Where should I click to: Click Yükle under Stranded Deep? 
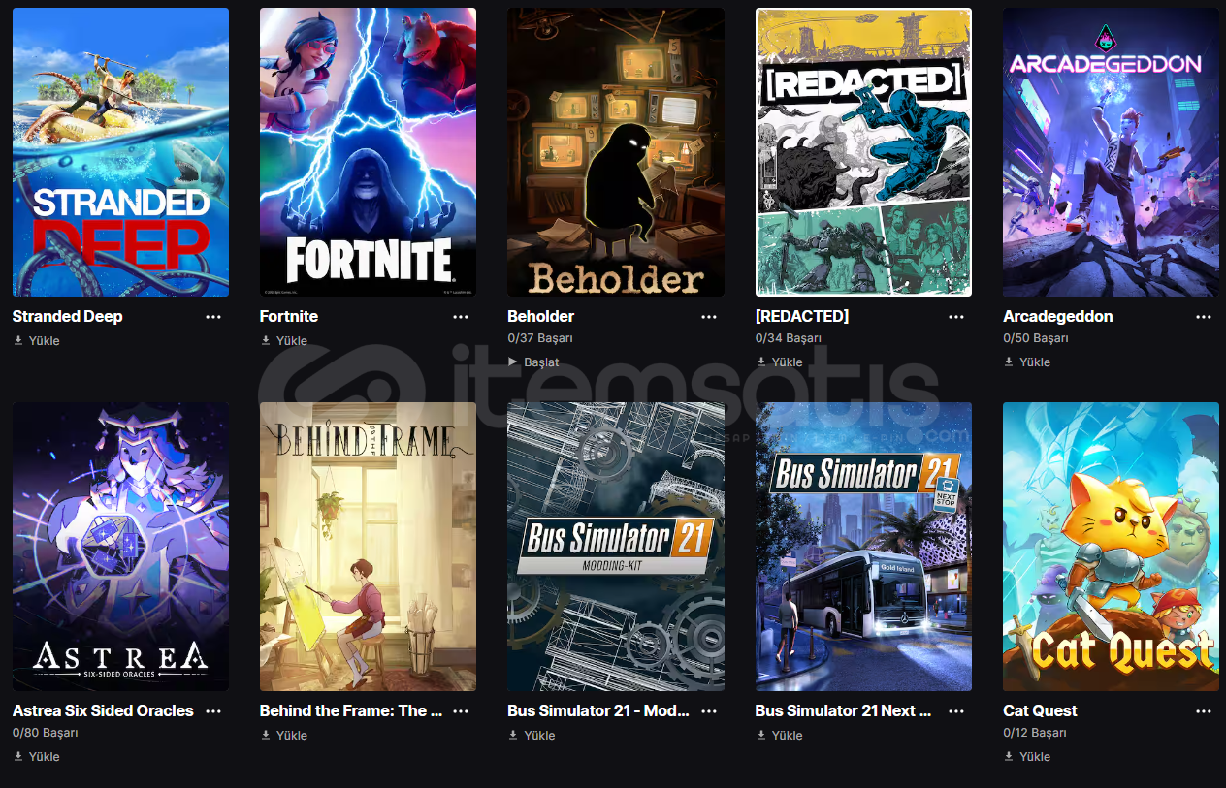pyautogui.click(x=36, y=341)
